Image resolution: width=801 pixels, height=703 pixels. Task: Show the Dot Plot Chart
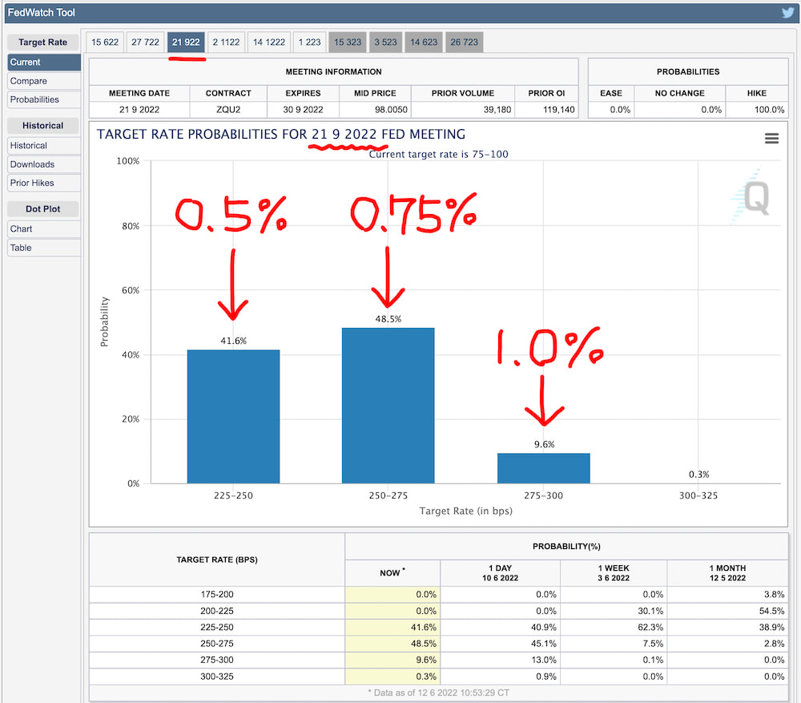click(44, 228)
